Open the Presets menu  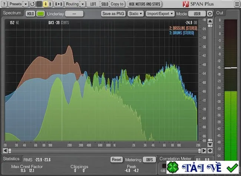(16, 4)
